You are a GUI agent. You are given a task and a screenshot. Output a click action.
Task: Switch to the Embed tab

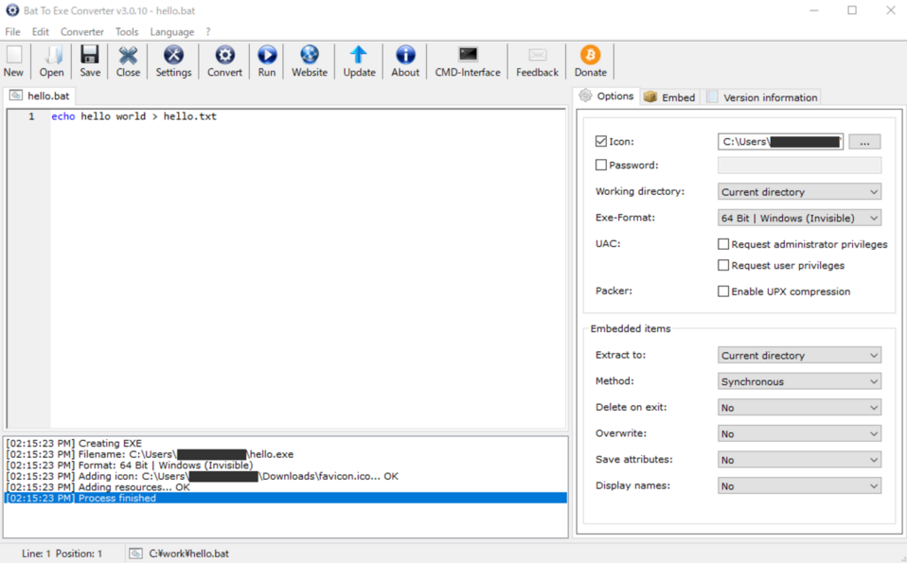pyautogui.click(x=669, y=97)
